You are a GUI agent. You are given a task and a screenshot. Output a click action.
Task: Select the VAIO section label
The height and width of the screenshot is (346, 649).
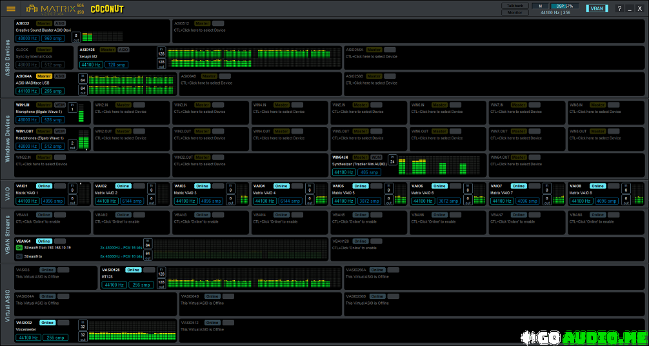tap(7, 194)
